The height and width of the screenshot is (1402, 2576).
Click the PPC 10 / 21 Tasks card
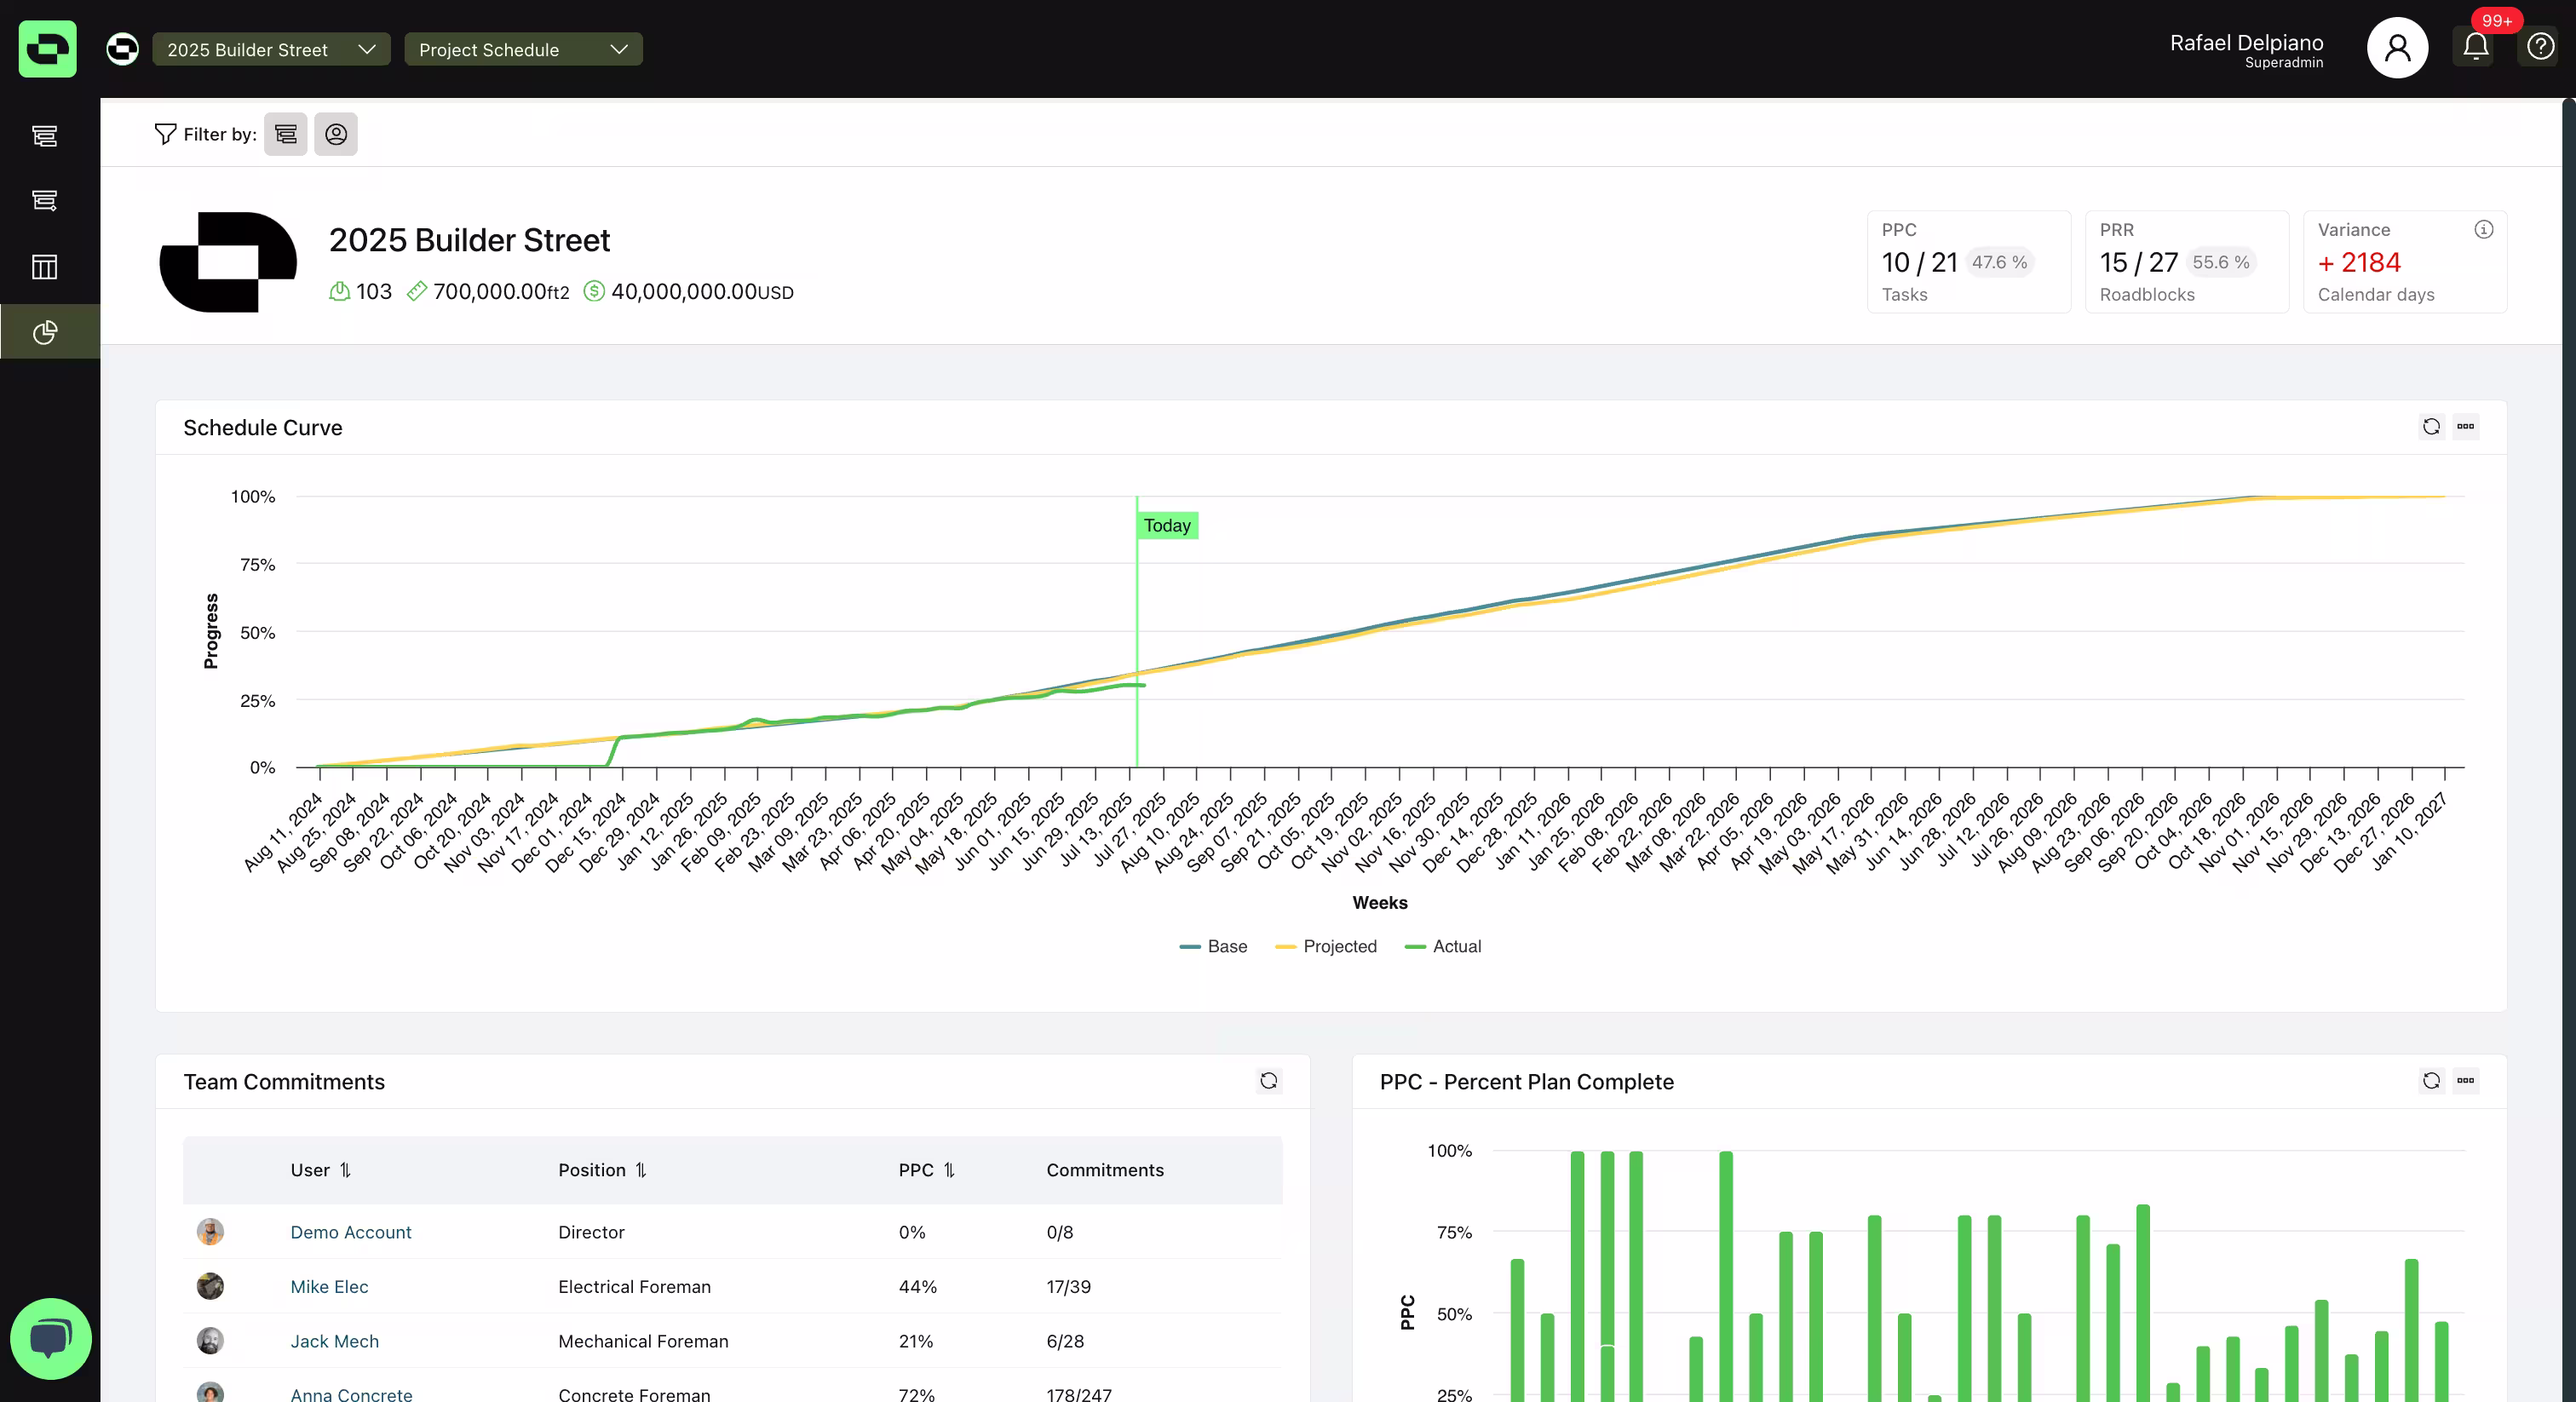pos(1968,262)
